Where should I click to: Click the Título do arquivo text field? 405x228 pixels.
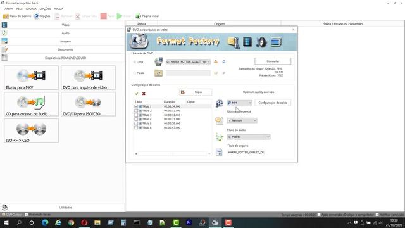click(x=246, y=152)
